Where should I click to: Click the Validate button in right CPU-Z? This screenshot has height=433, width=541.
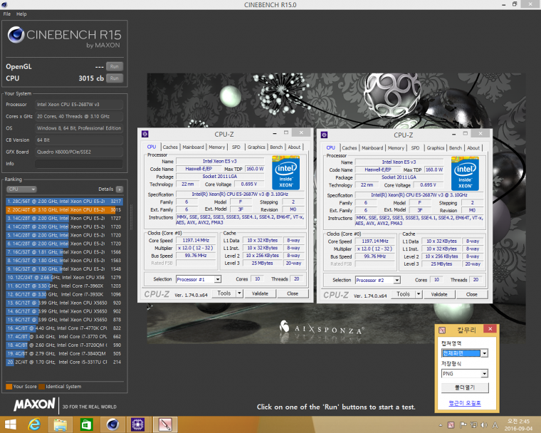pos(439,294)
